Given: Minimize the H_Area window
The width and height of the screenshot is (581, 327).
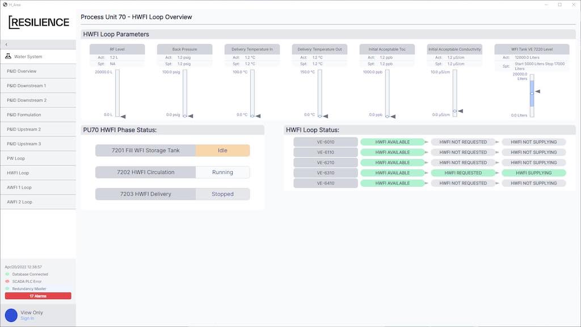Looking at the screenshot, I should pos(546,5).
